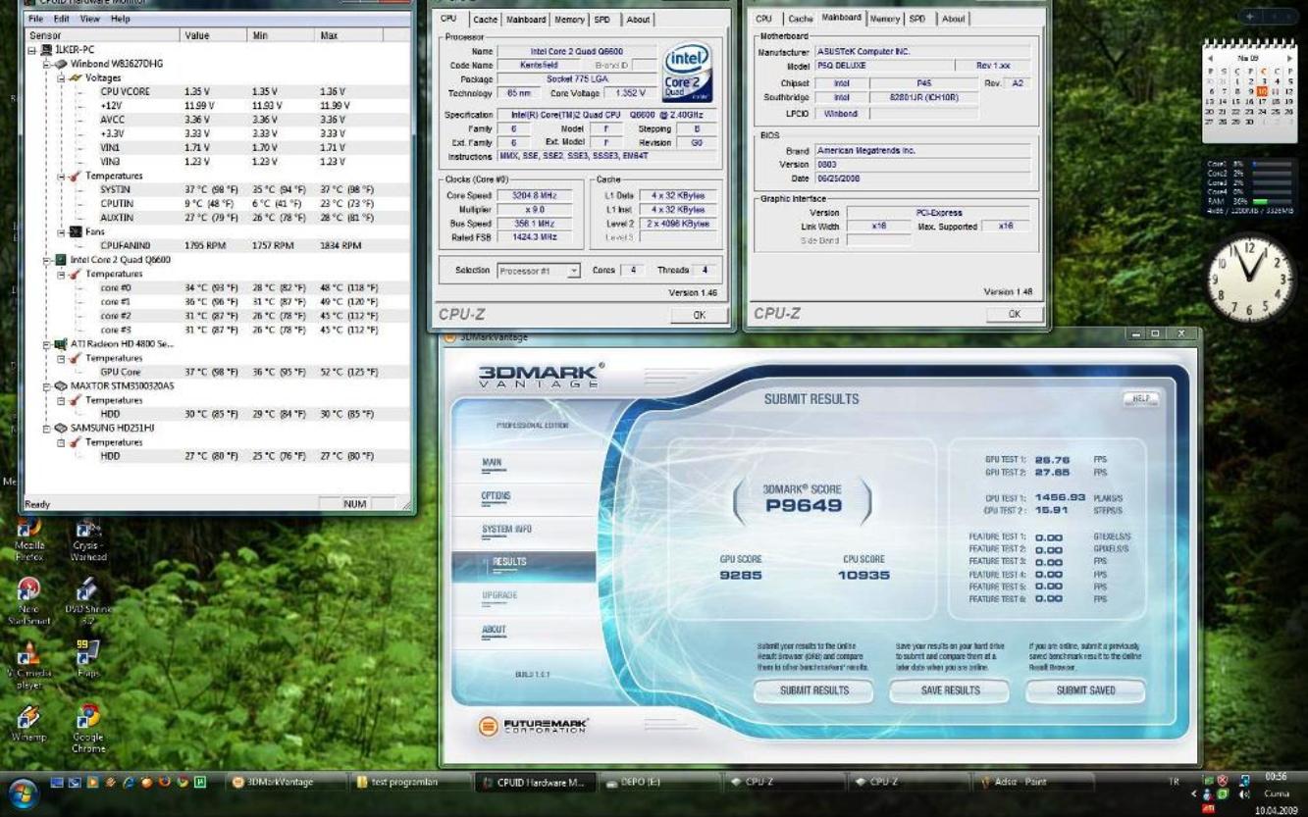Collapse the Winbond W83627DHG node
The height and width of the screenshot is (817, 1308).
click(46, 64)
